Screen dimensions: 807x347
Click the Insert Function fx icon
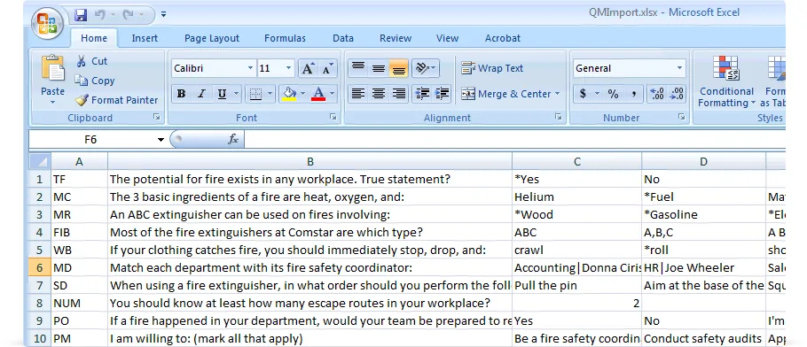coord(233,139)
